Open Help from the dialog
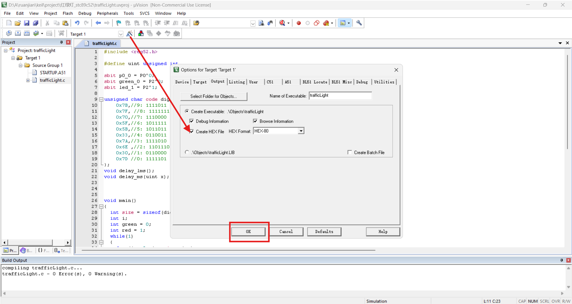Screen dimensions: 572x304 383,232
